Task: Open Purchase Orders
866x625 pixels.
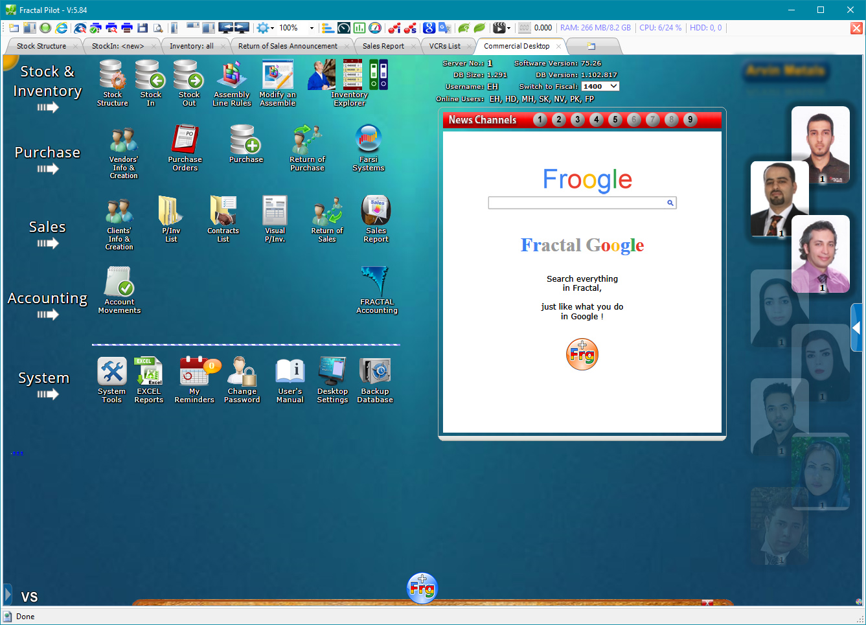Action: [185, 148]
